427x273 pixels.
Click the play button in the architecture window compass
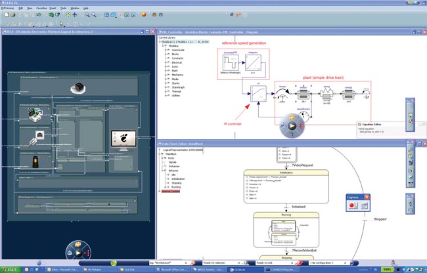click(78, 253)
